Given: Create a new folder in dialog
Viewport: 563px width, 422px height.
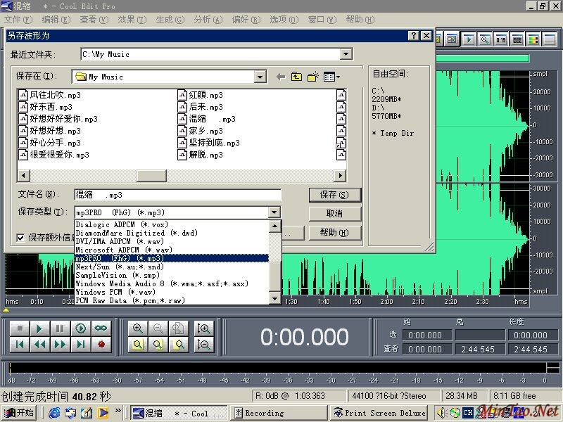Looking at the screenshot, I should pos(312,77).
